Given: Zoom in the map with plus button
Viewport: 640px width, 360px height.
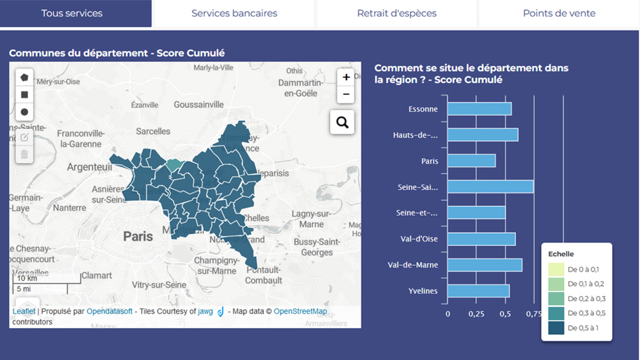Looking at the screenshot, I should tap(346, 78).
